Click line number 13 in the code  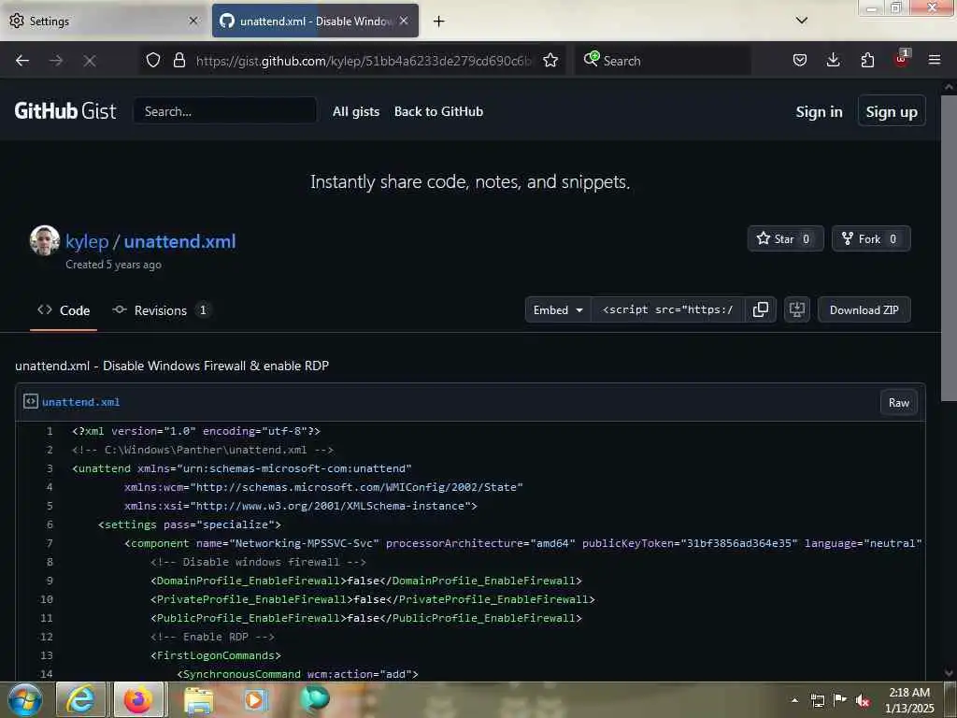pyautogui.click(x=47, y=655)
